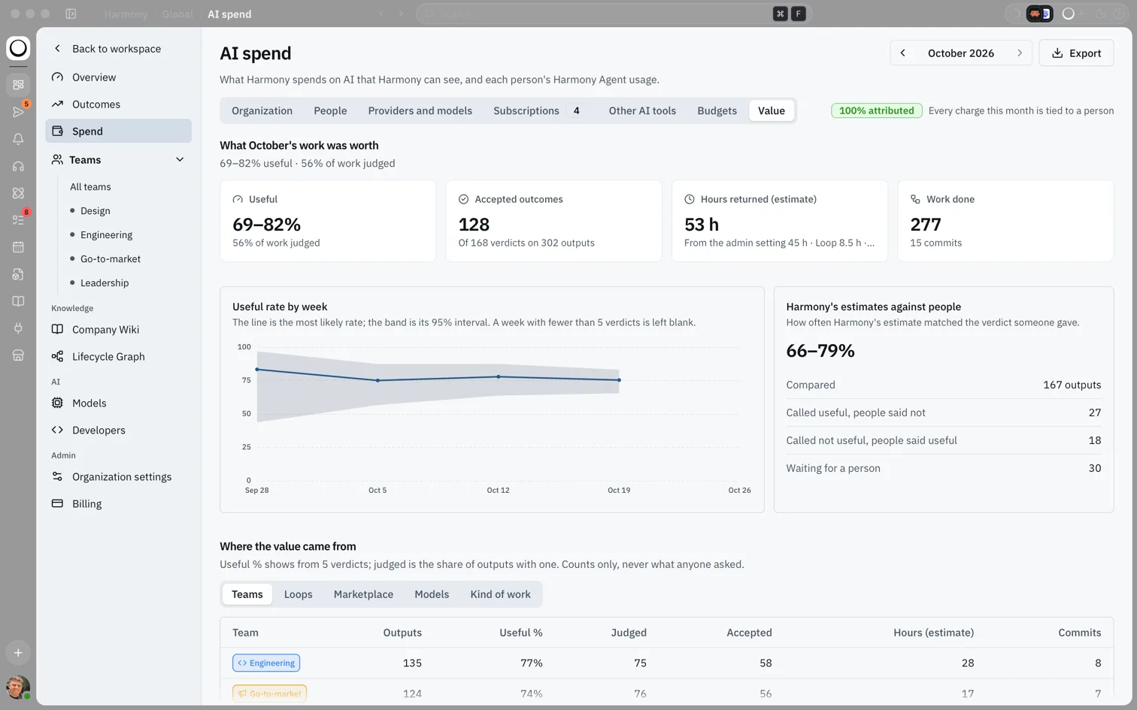The width and height of the screenshot is (1137, 710).
Task: Open notifications bell in left rail
Action: pyautogui.click(x=18, y=139)
